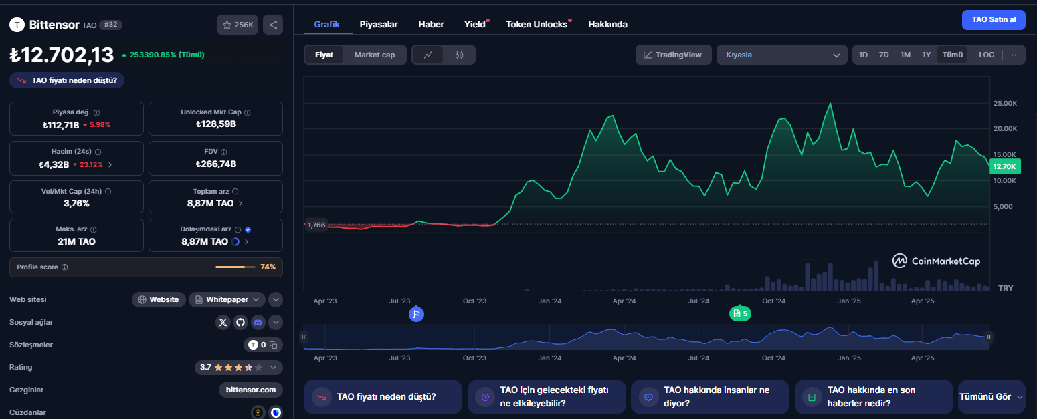
Task: Show the Profile score info tooltip
Action: tap(65, 267)
